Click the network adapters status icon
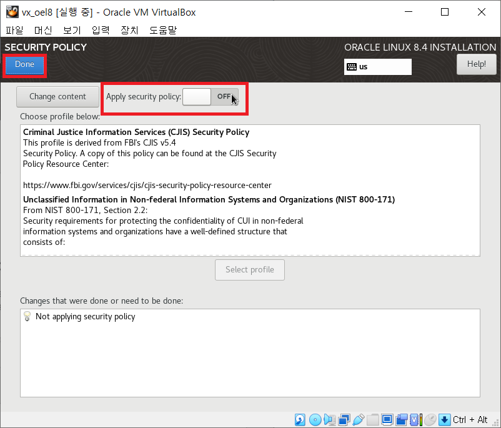 tap(344, 420)
